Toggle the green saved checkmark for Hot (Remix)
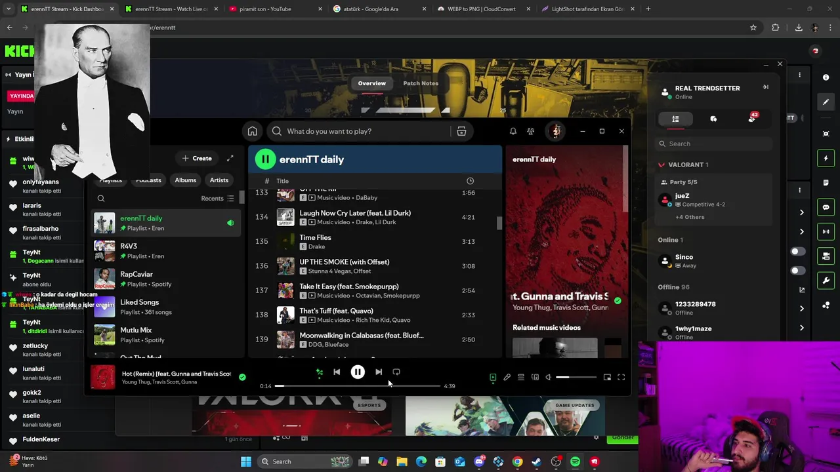 click(242, 377)
